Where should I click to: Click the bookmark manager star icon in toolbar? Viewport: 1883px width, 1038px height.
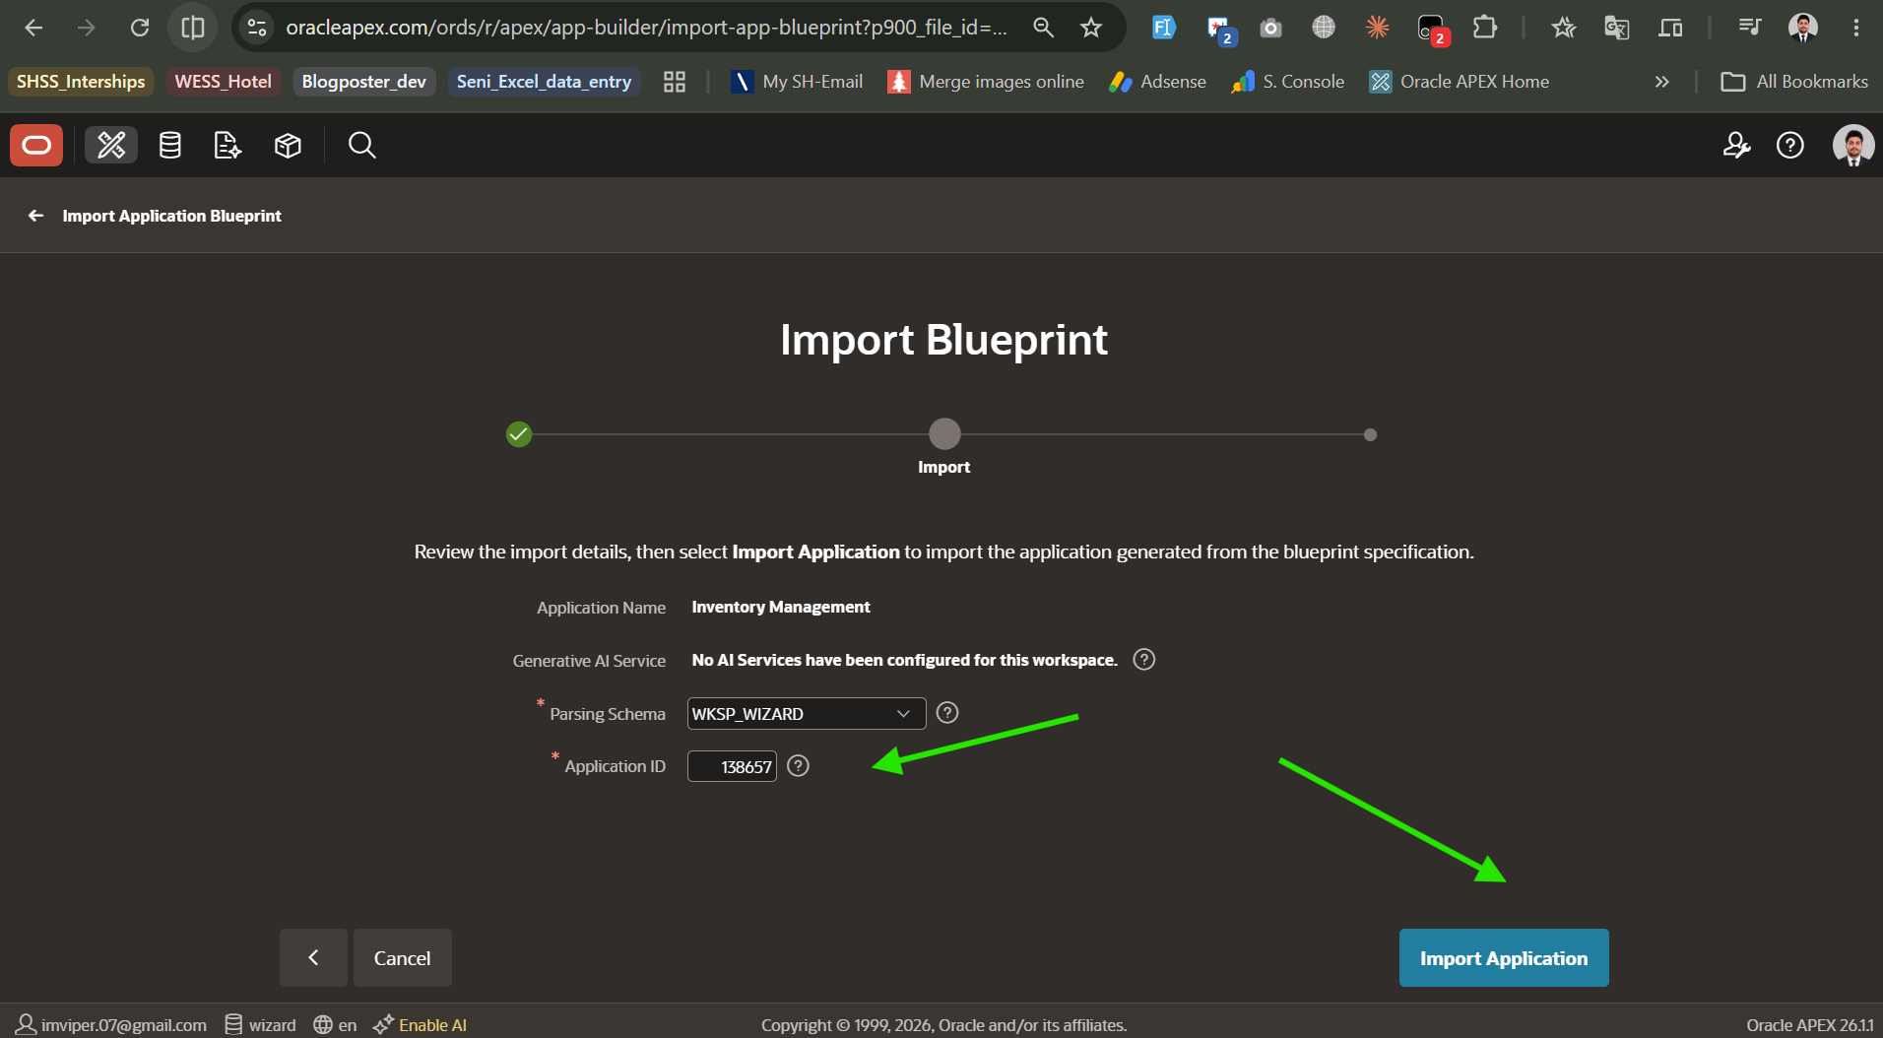pyautogui.click(x=1564, y=28)
